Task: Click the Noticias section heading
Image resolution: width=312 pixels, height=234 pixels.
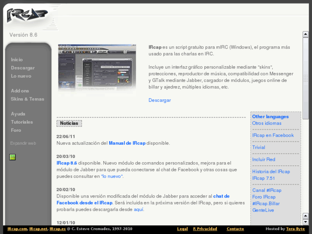Action: pos(69,123)
